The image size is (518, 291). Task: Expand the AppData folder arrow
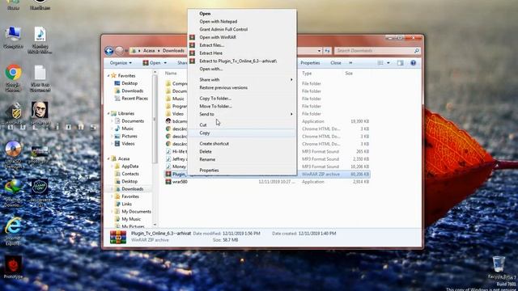coord(112,167)
